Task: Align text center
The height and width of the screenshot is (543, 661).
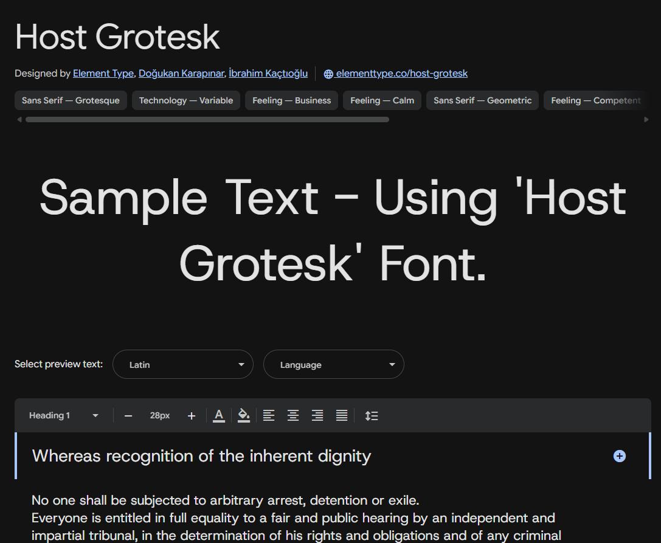Action: point(293,416)
